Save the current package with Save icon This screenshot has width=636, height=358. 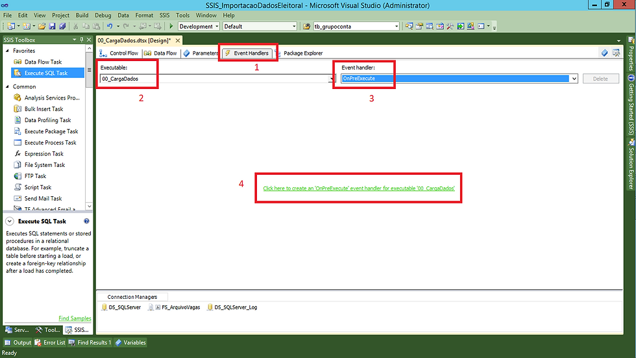pyautogui.click(x=53, y=27)
